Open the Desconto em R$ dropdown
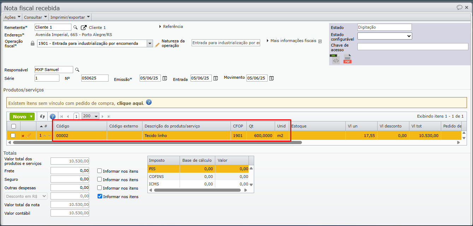Viewport: 473px width, 226px height. [x=26, y=196]
